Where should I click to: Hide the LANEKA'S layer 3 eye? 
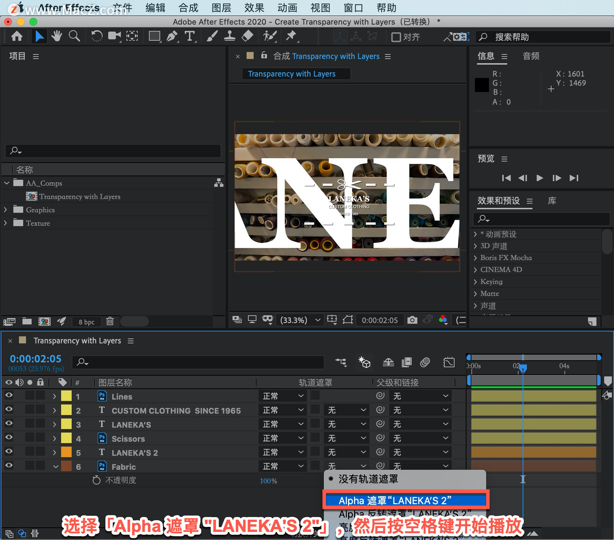(x=9, y=423)
